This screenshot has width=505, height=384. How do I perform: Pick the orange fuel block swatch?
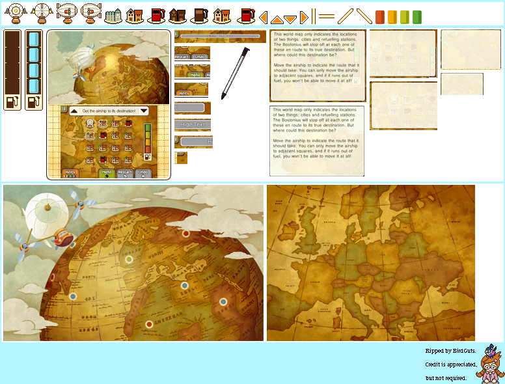[392, 17]
